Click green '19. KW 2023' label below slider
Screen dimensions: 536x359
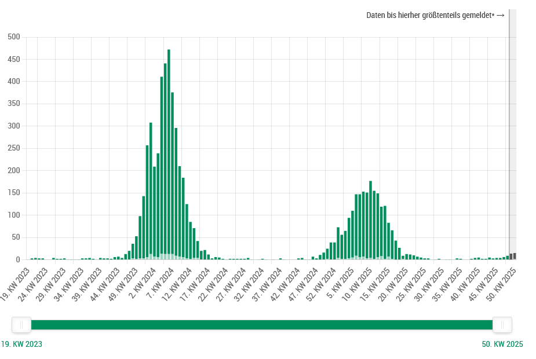point(21,344)
